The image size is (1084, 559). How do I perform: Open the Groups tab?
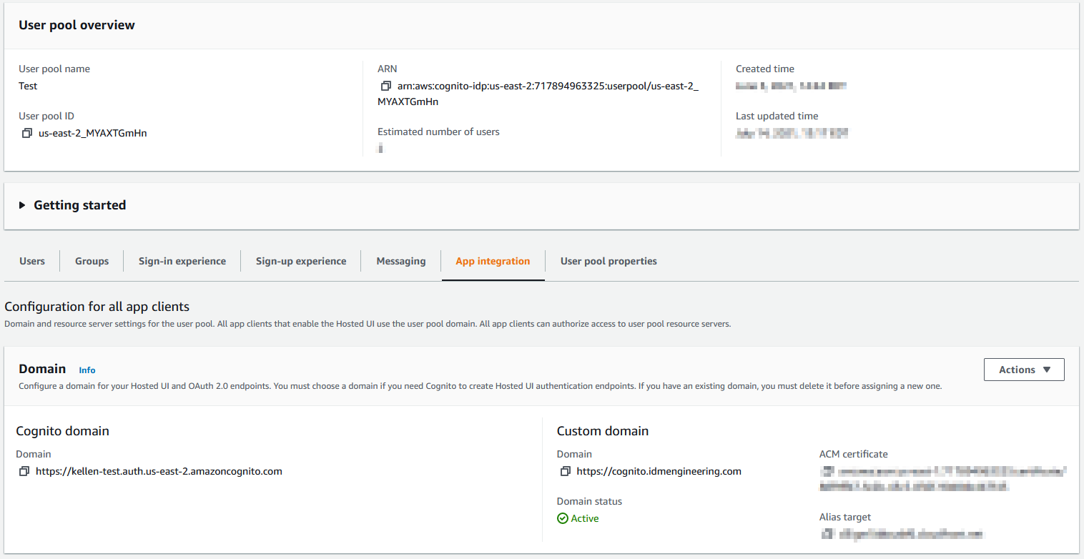[92, 261]
